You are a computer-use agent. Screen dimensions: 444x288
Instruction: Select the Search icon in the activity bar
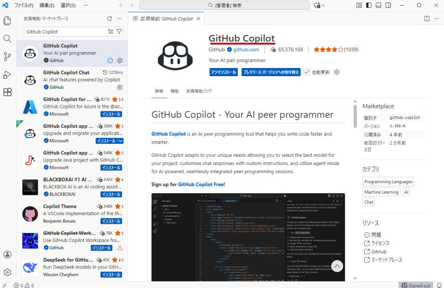pos(7,38)
